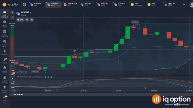Click the HIGHER 35% sentiment label
This screenshot has width=193, height=108.
[12, 24]
